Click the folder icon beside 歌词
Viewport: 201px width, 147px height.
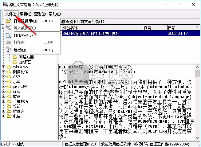click(9, 96)
